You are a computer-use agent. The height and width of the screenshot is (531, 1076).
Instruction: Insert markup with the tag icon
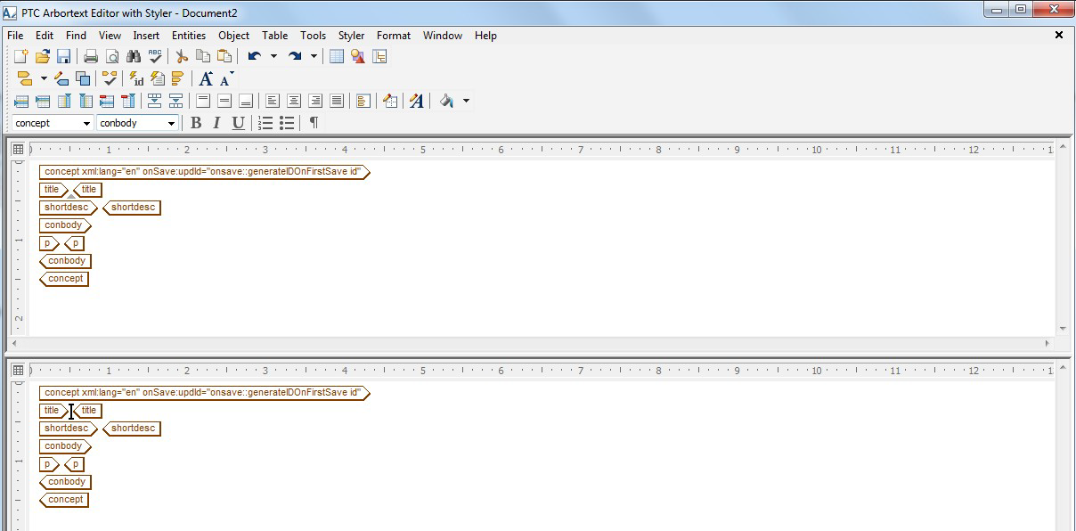(x=25, y=78)
